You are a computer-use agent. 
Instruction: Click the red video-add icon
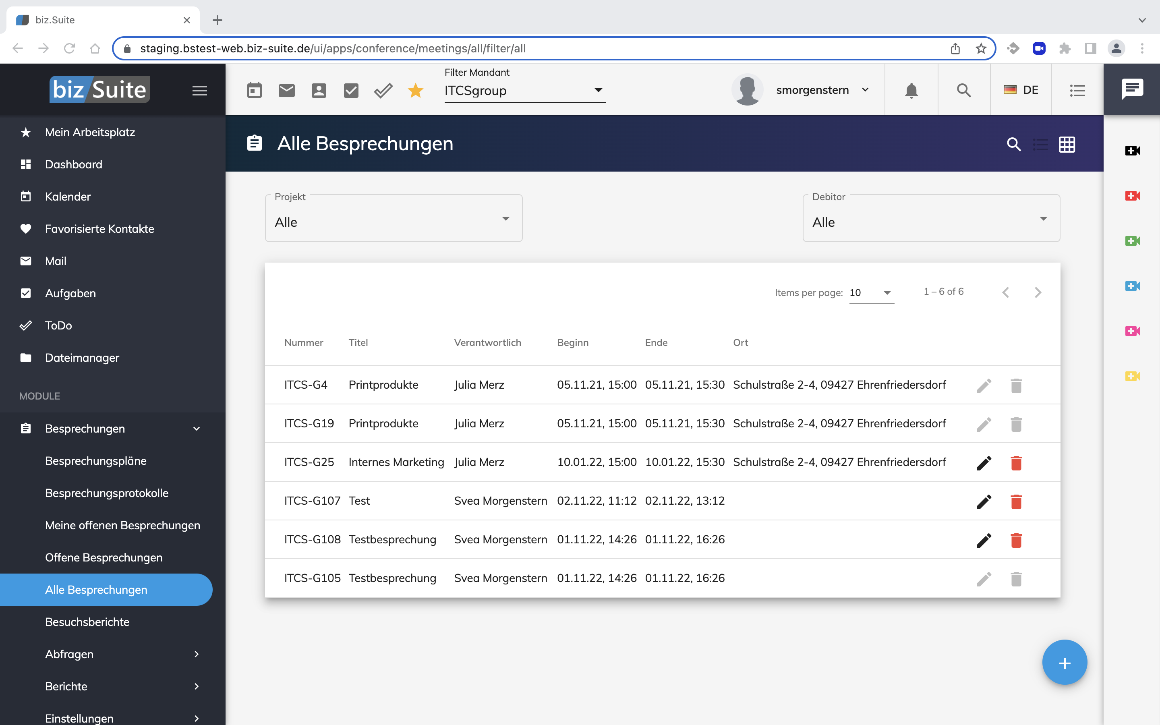click(1132, 196)
